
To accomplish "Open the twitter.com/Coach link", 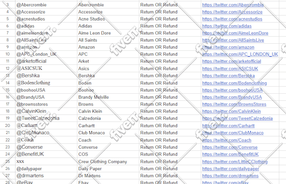I will [227, 140].
